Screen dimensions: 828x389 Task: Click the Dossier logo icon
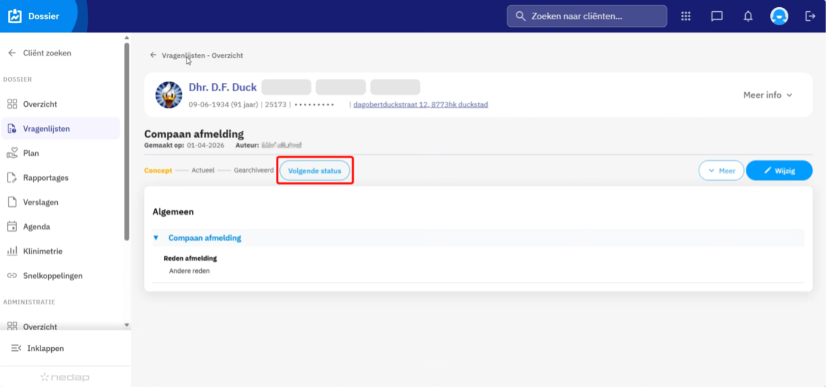coord(15,16)
